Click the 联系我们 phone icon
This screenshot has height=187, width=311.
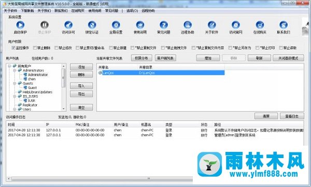coord(284,25)
